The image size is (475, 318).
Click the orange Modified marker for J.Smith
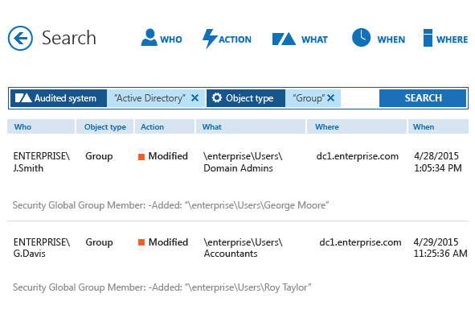click(141, 156)
